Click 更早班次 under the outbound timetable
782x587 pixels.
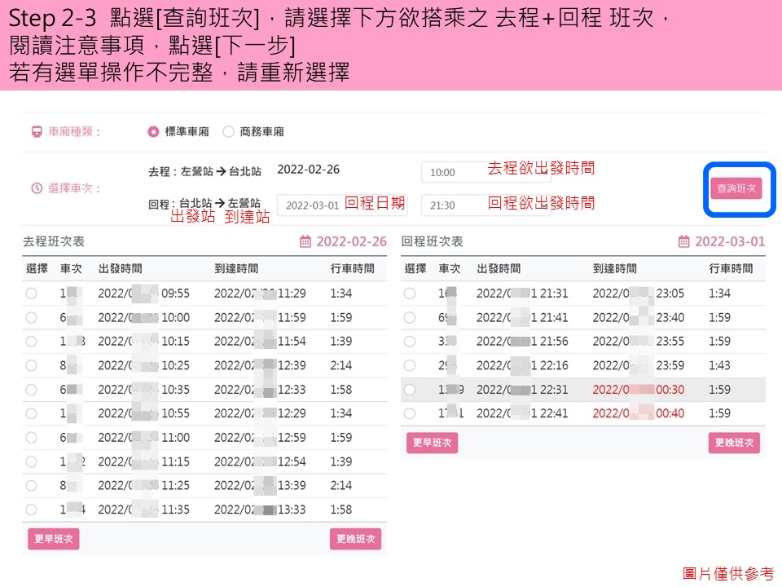(54, 539)
